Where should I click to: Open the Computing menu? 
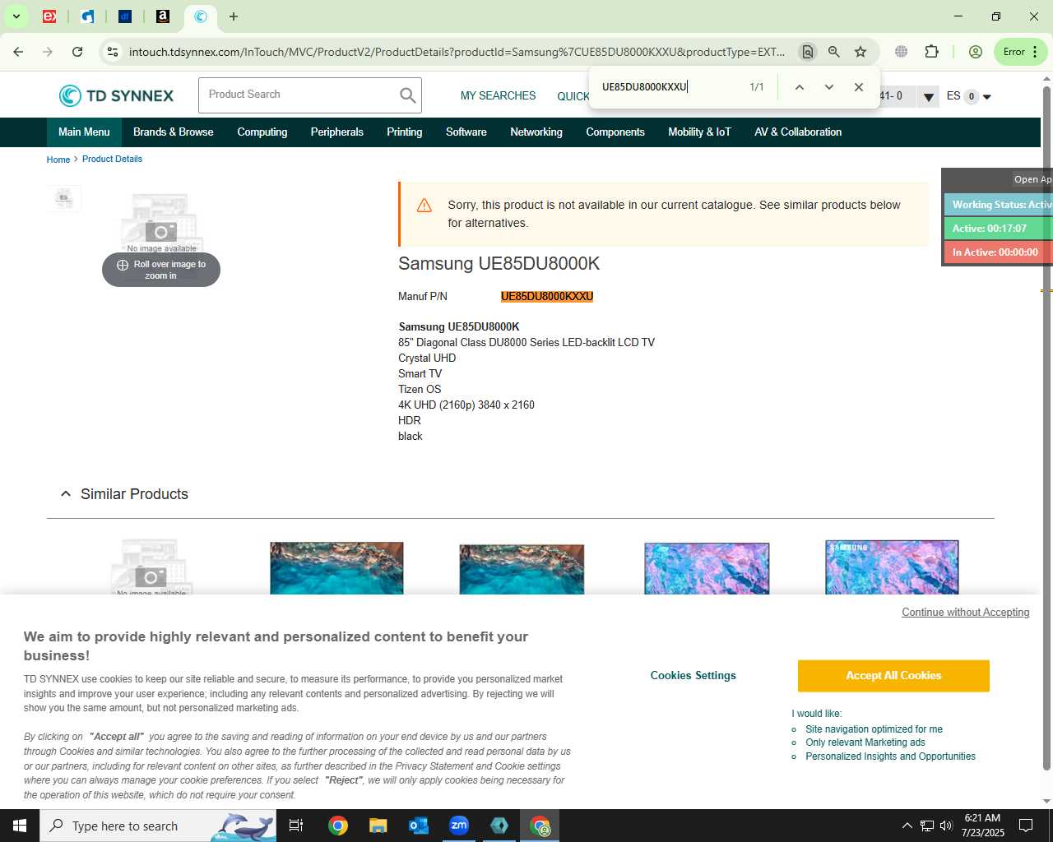(262, 132)
